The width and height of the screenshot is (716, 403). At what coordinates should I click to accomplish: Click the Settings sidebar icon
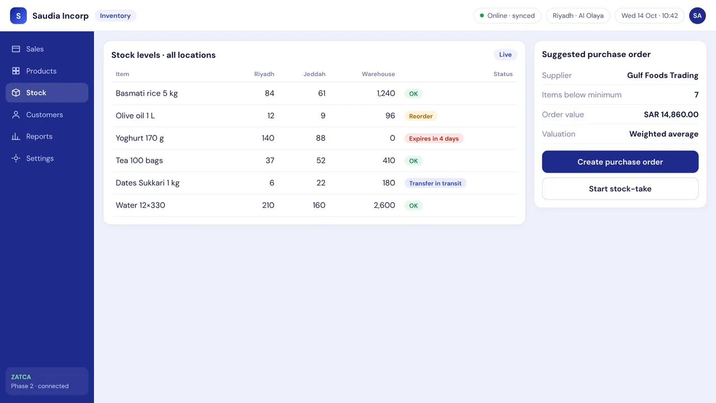click(x=16, y=158)
